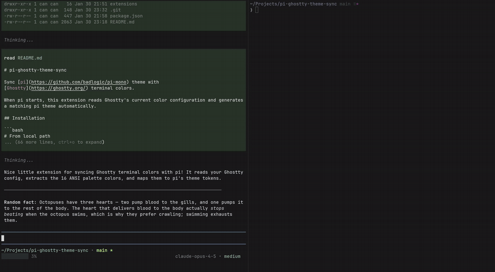Click the claude-opus-4-5 model label

pyautogui.click(x=196, y=257)
